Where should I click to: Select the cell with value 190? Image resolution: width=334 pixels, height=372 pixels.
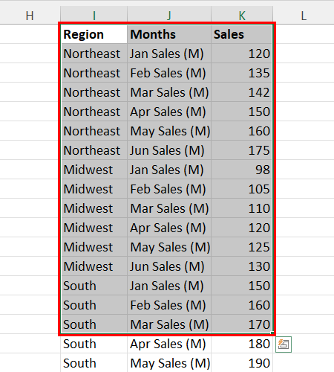(242, 363)
